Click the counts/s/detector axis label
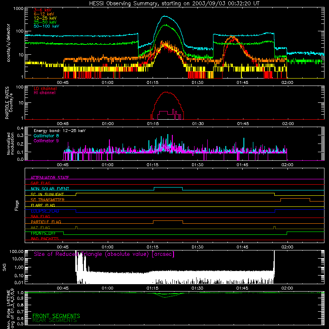 pos(9,43)
